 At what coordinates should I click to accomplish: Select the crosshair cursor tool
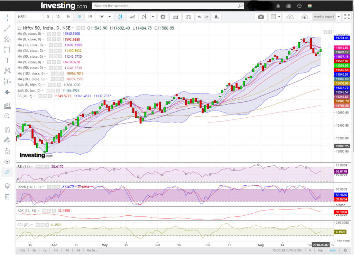[x=7, y=18]
